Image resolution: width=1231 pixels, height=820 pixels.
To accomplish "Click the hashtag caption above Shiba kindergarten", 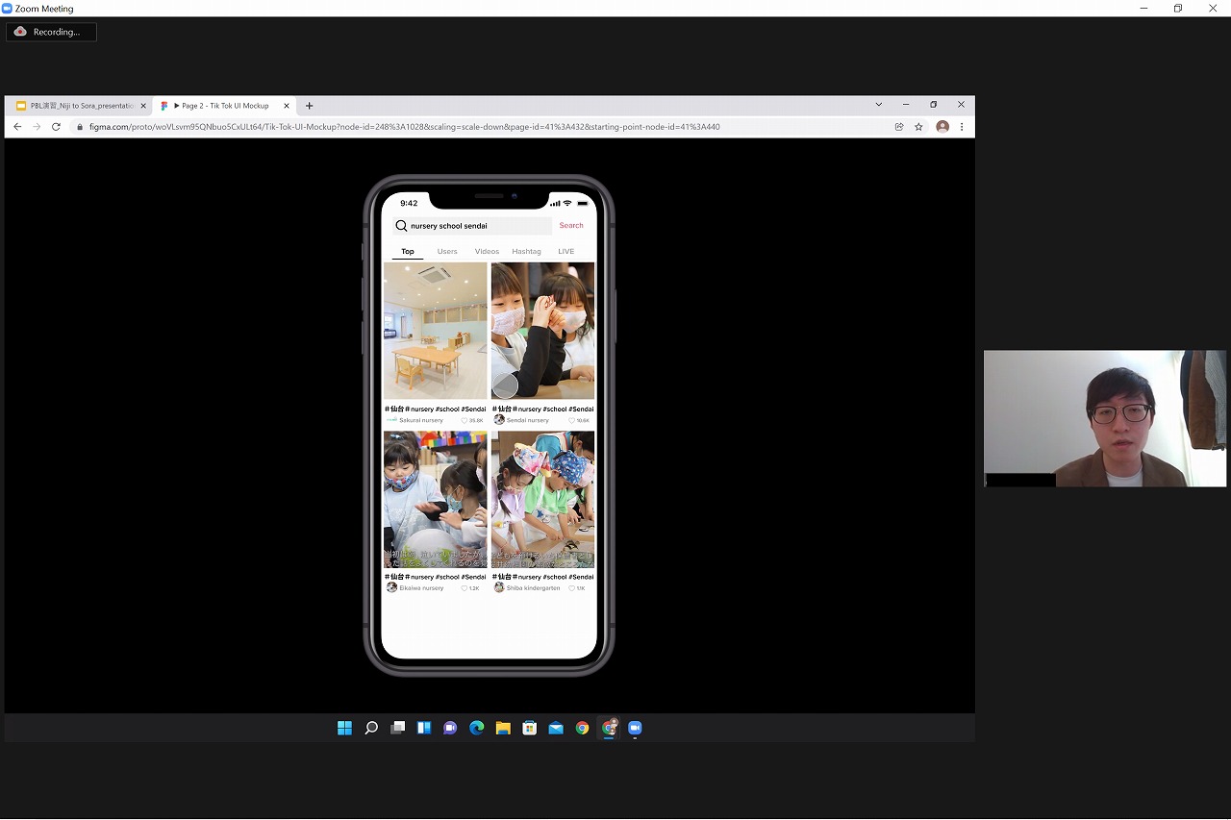I will pyautogui.click(x=542, y=577).
